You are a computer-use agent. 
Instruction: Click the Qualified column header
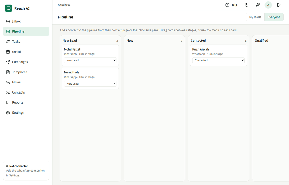(x=261, y=40)
